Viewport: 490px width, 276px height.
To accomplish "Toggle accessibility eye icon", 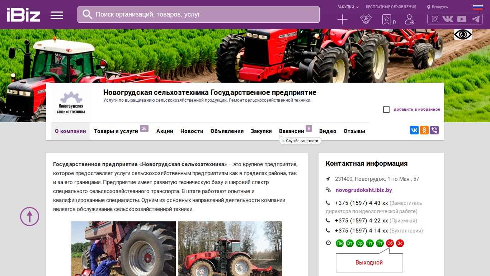I will 463,34.
